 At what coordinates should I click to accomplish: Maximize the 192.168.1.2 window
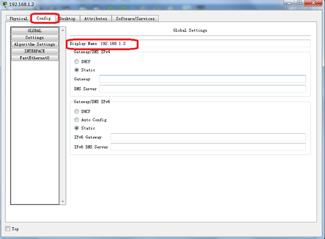tap(299, 3)
